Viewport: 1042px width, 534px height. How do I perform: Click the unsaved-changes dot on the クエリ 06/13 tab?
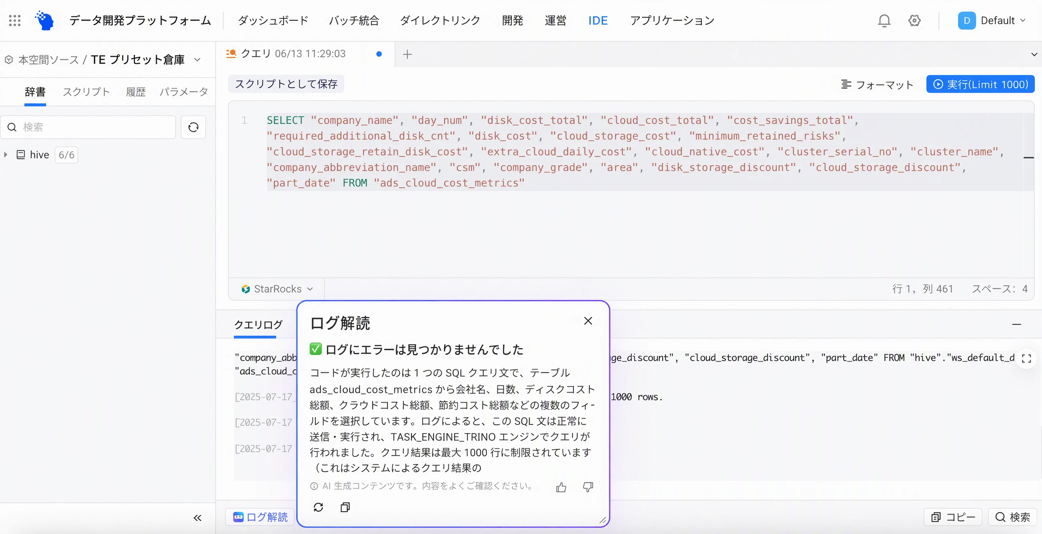click(379, 54)
